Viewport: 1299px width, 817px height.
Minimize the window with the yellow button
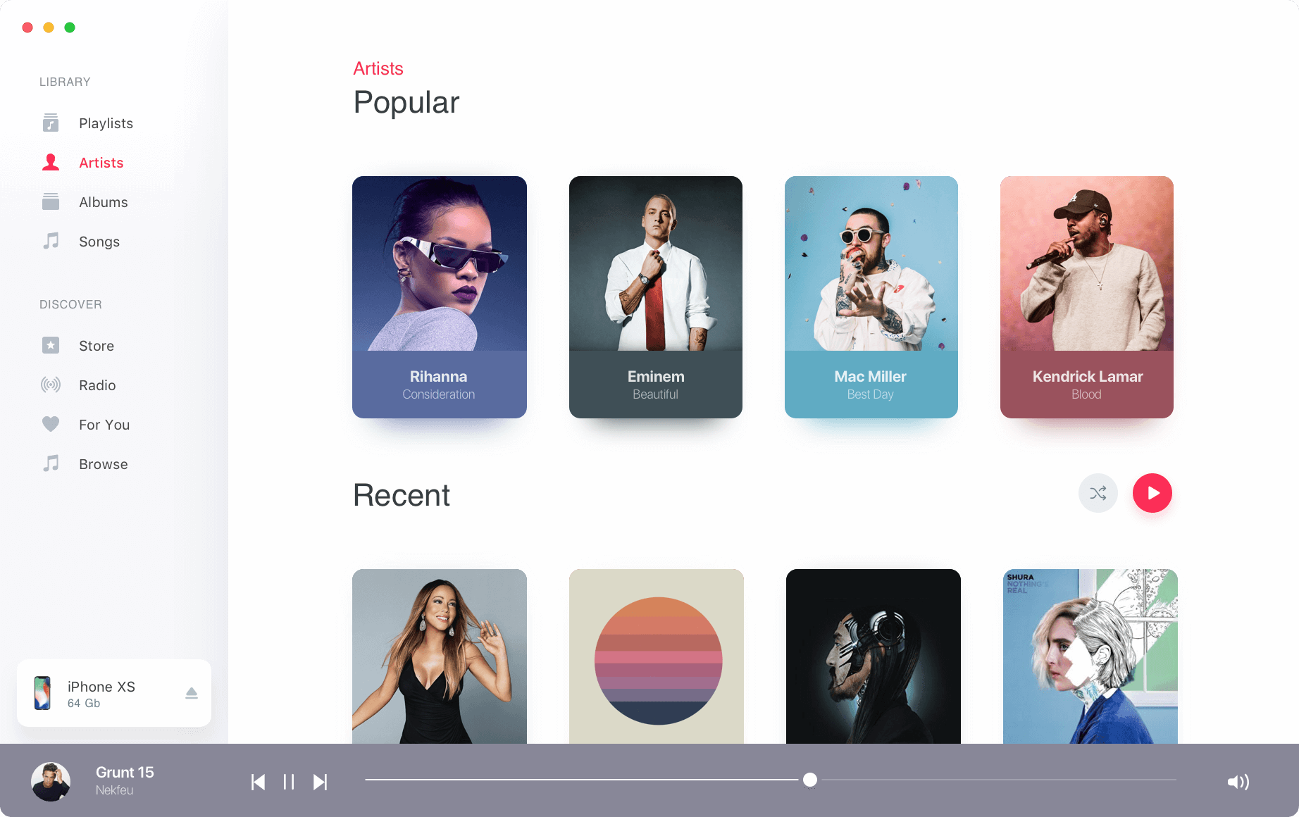pyautogui.click(x=49, y=27)
